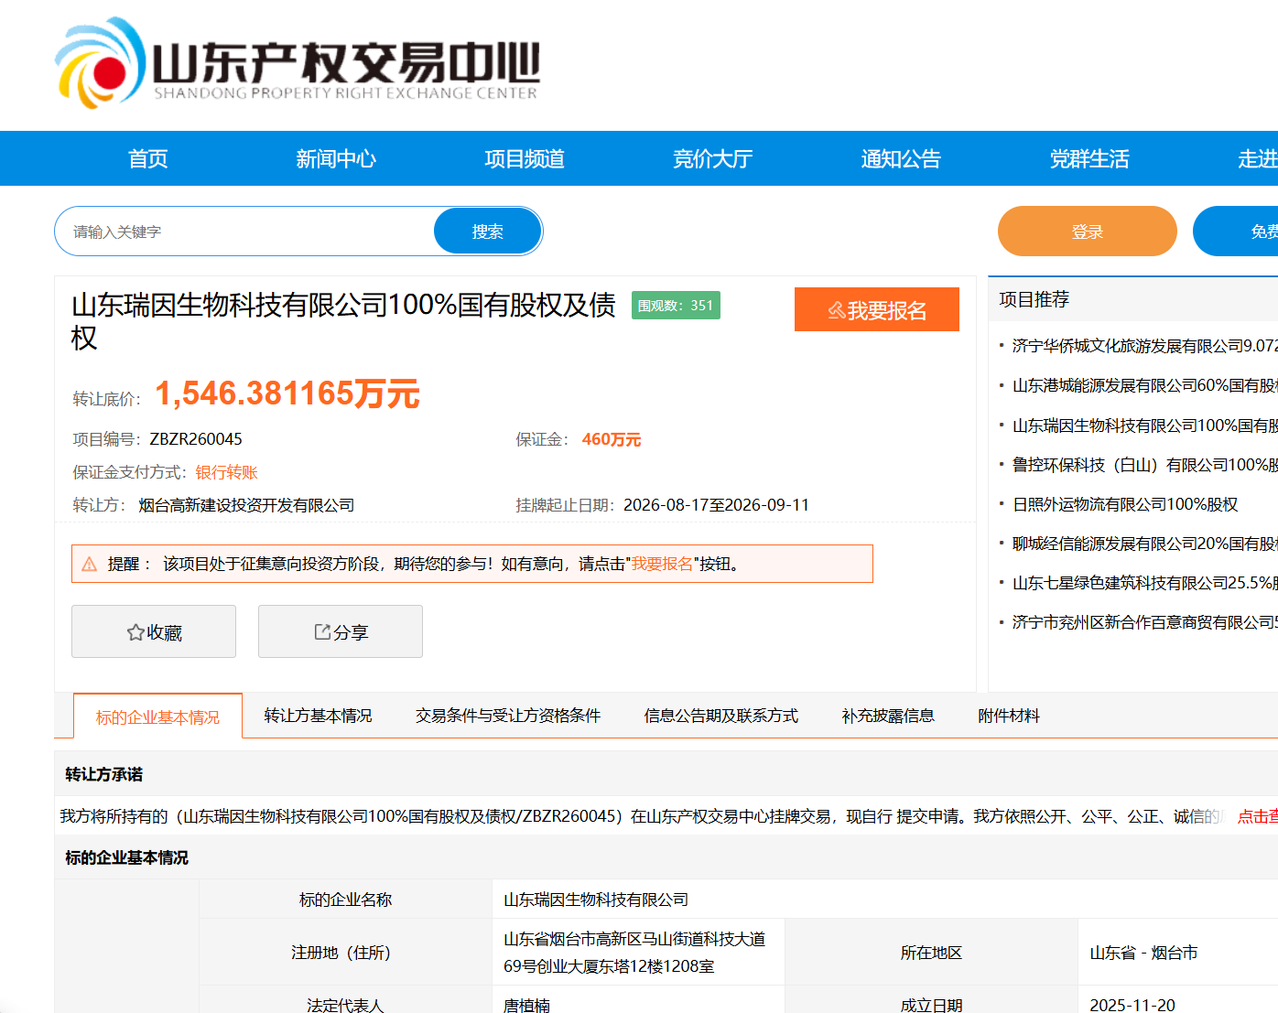Viewport: 1278px width, 1013px height.
Task: Go to 项目频道 in the navigation bar
Action: coord(525,159)
